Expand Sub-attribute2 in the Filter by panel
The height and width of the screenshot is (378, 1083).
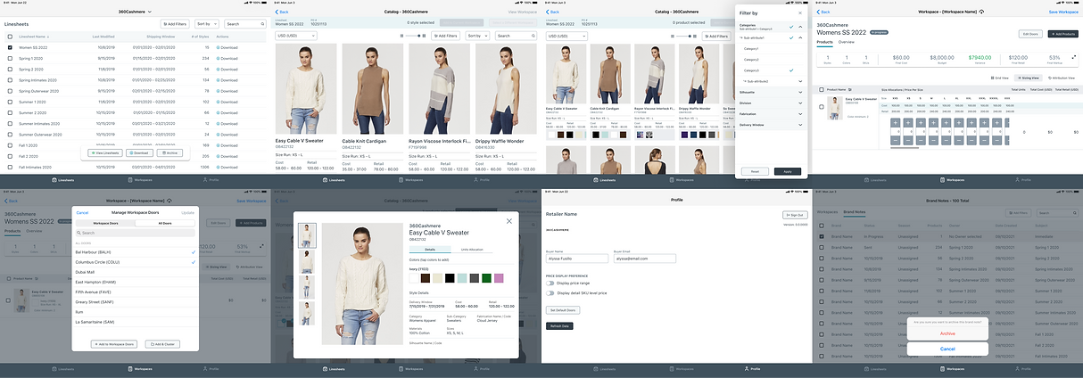click(x=799, y=80)
